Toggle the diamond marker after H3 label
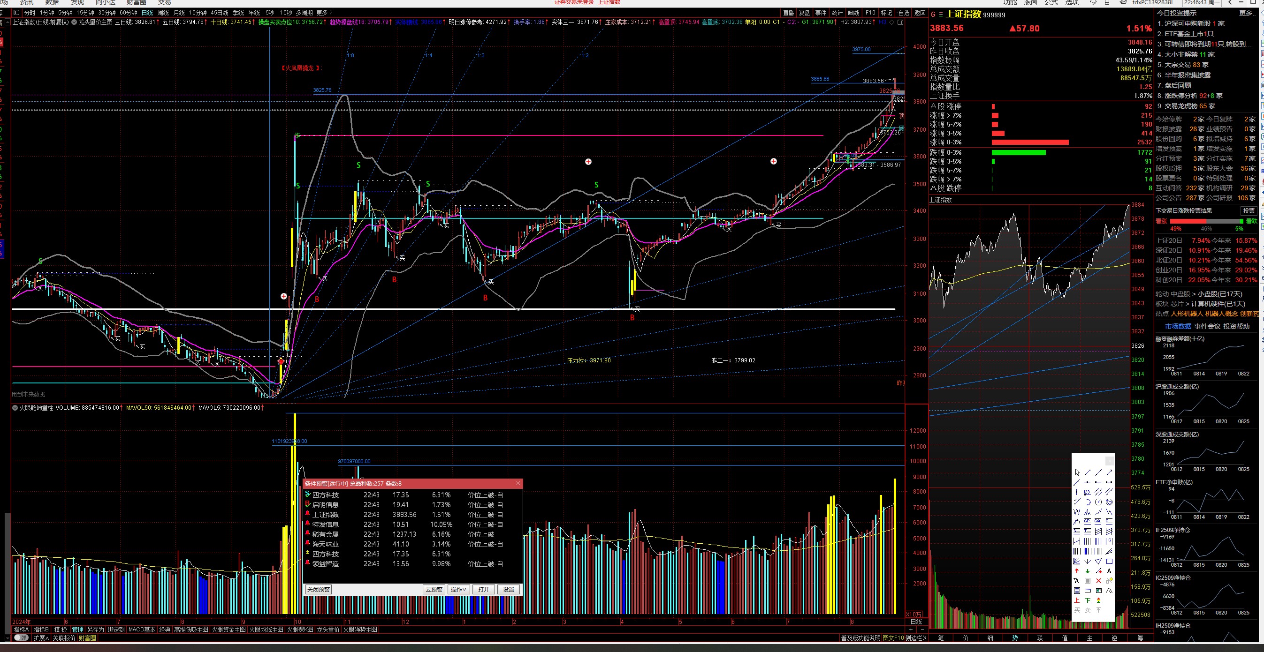Viewport: 1264px width, 652px height. [891, 22]
